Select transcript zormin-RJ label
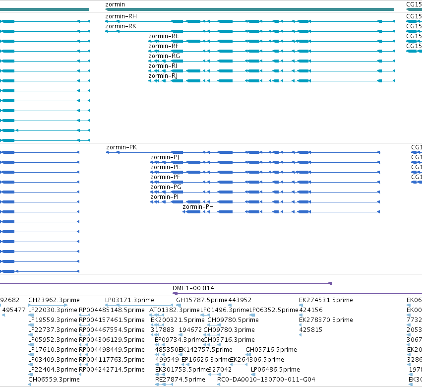Screen dimensions: 422x387 point(163,76)
